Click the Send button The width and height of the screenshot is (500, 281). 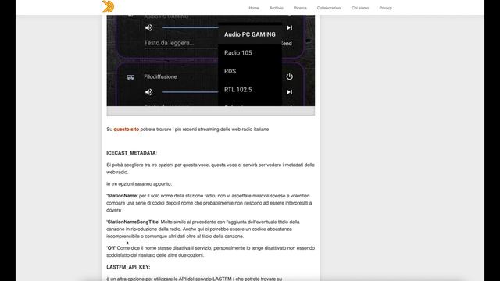click(287, 44)
